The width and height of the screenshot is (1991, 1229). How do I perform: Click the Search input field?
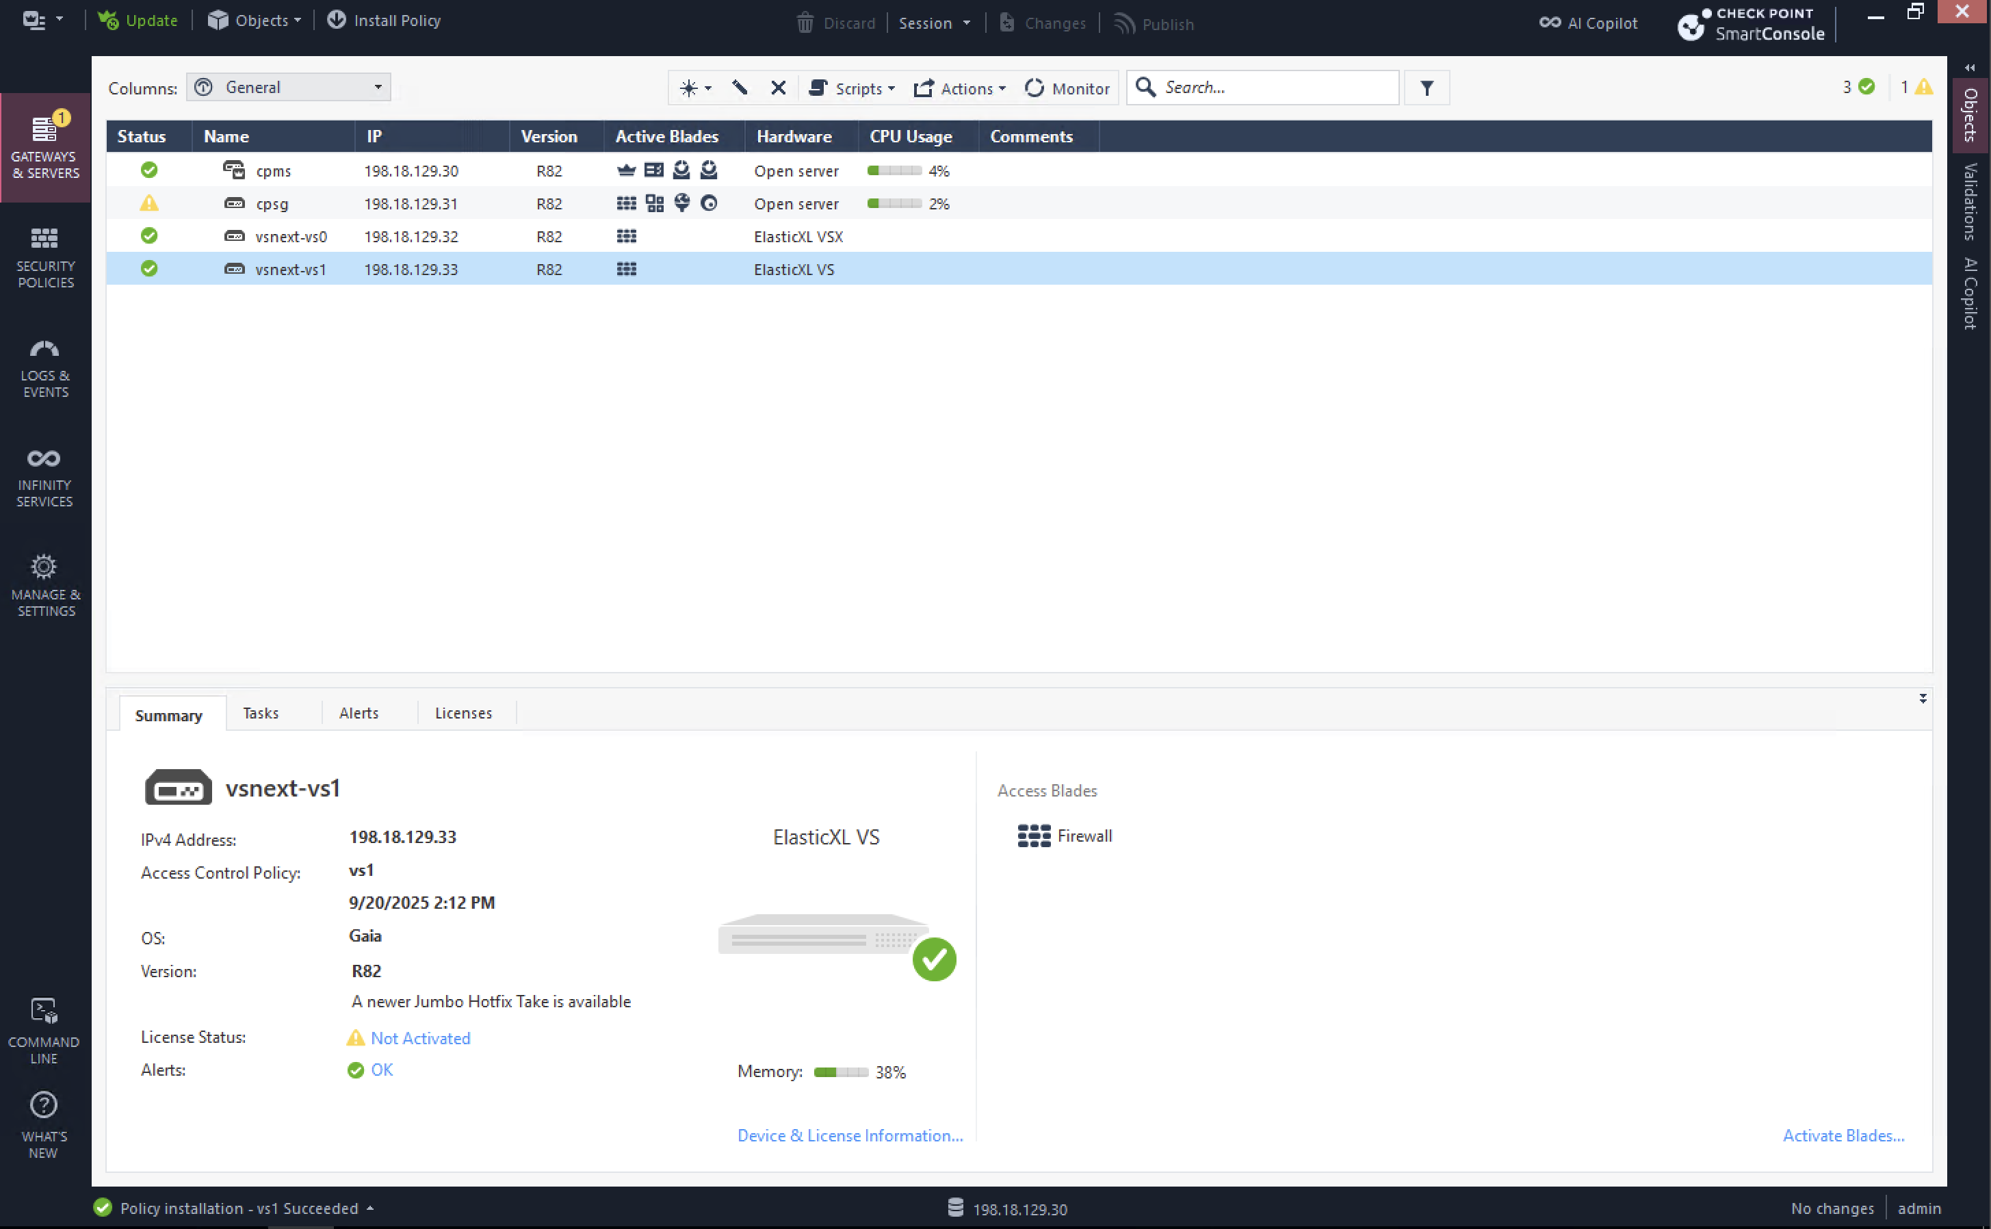pyautogui.click(x=1276, y=88)
